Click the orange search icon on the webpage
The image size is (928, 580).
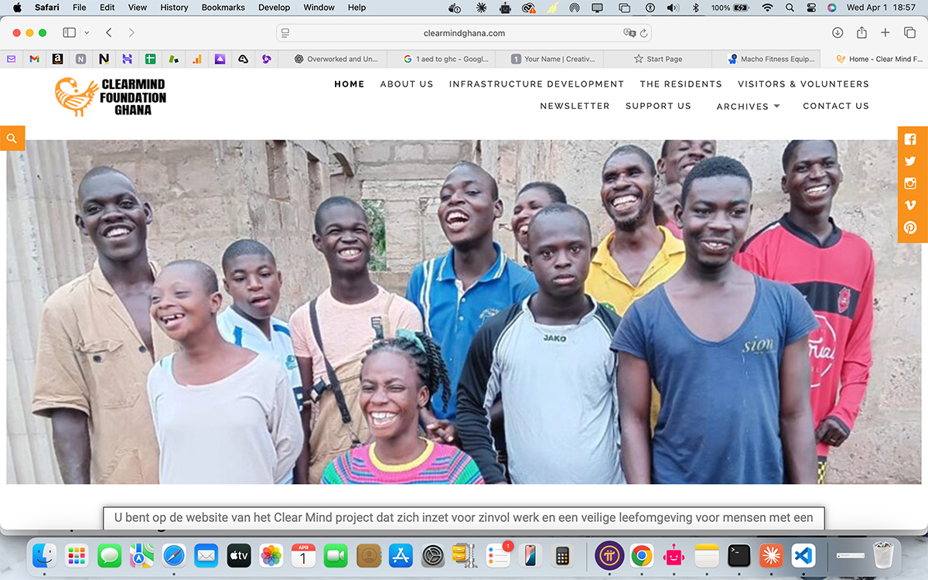(12, 138)
